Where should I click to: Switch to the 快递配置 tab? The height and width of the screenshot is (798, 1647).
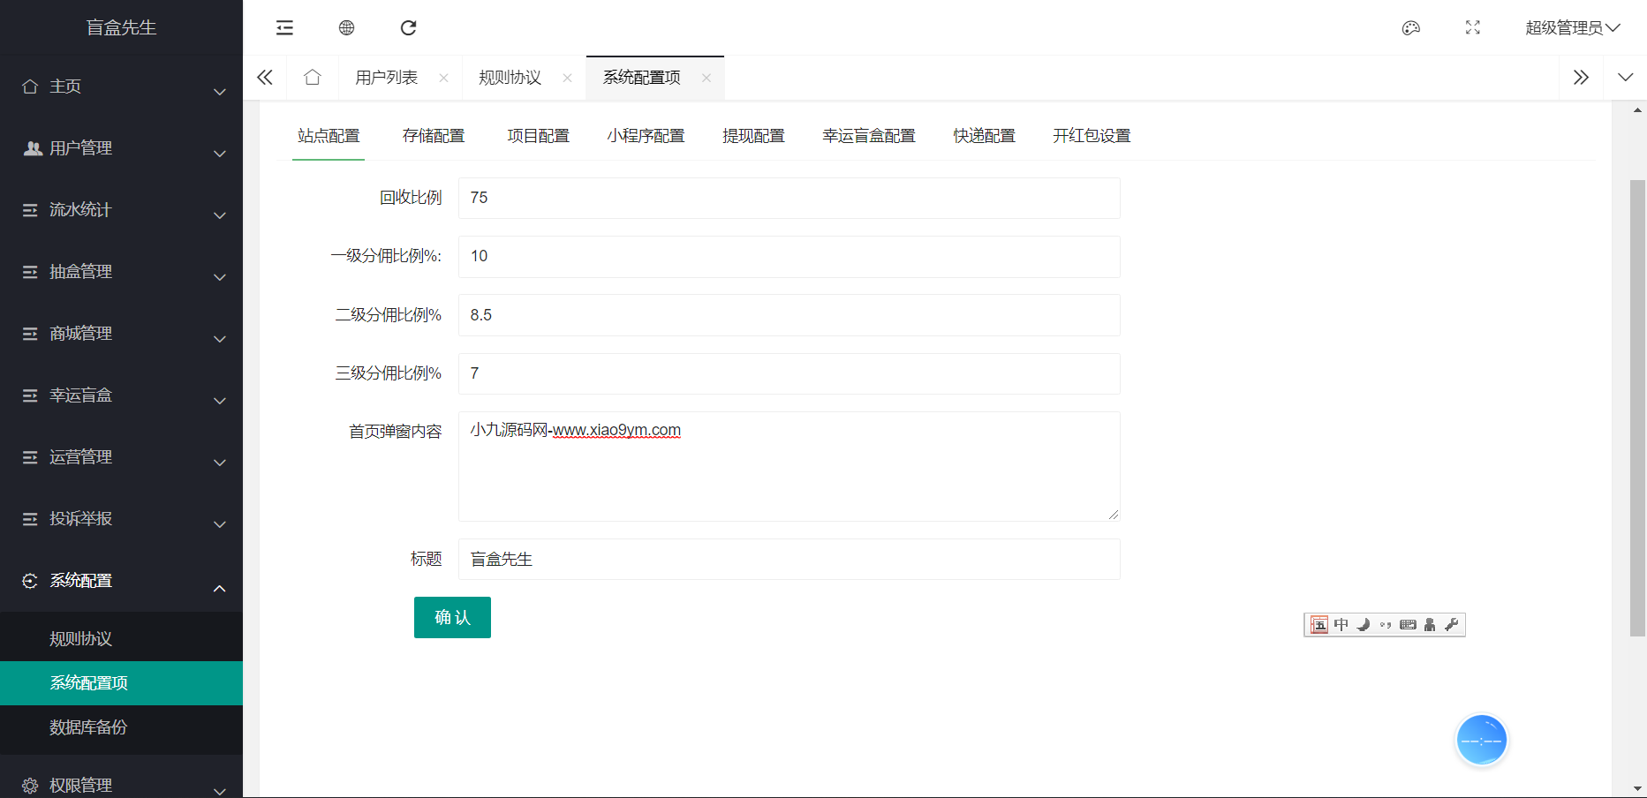tap(985, 136)
